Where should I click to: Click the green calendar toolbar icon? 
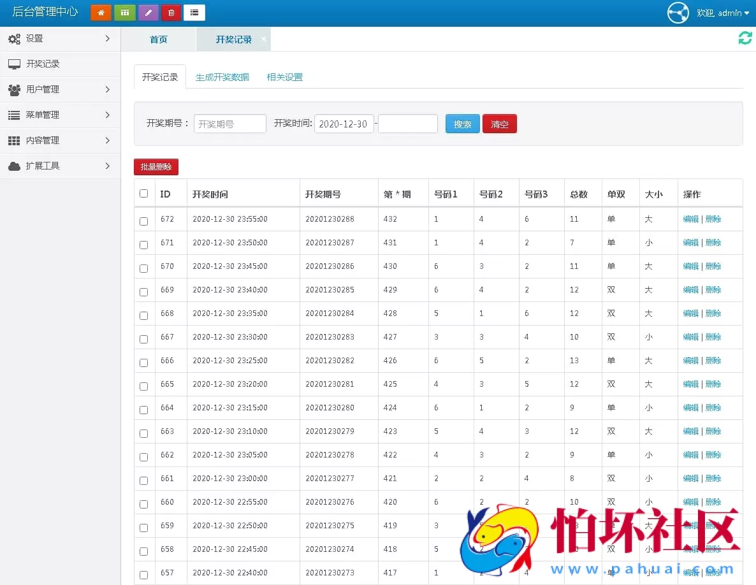pyautogui.click(x=124, y=12)
